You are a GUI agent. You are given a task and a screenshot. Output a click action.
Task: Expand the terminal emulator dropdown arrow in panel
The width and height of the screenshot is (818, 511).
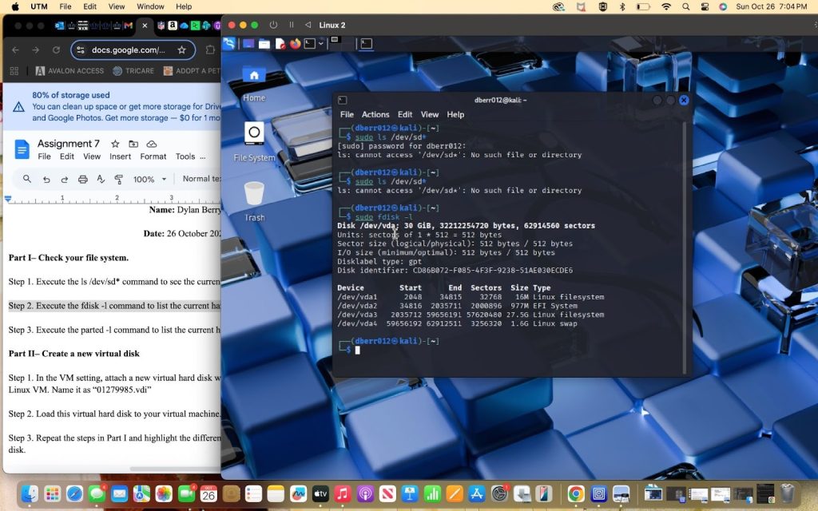[321, 44]
